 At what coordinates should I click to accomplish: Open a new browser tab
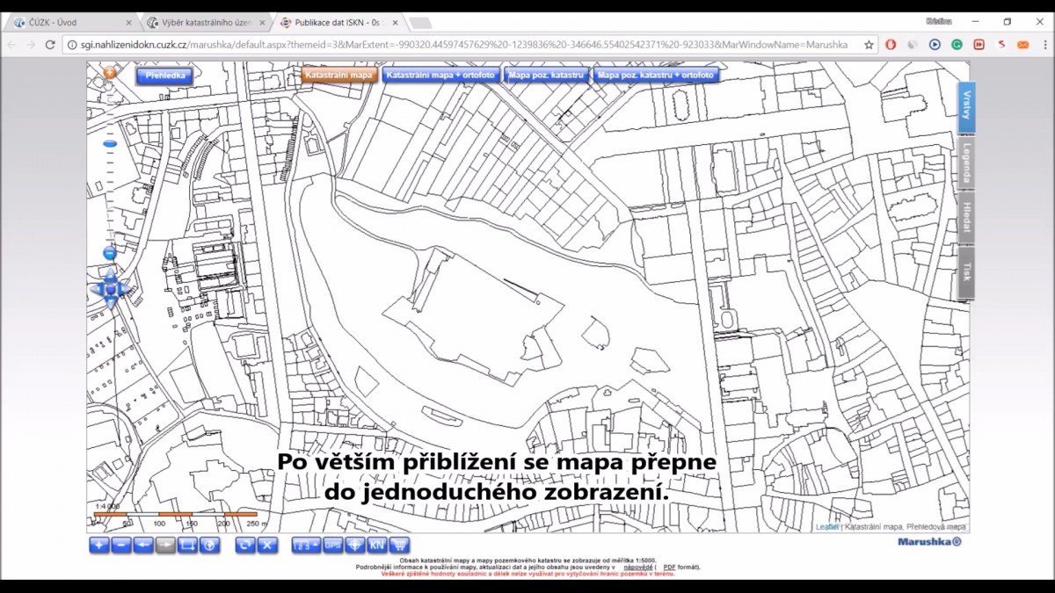coord(420,23)
